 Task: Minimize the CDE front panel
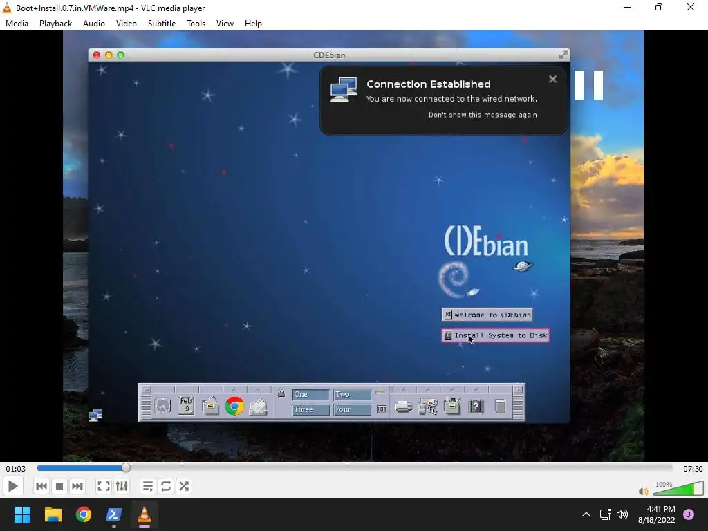coord(518,389)
